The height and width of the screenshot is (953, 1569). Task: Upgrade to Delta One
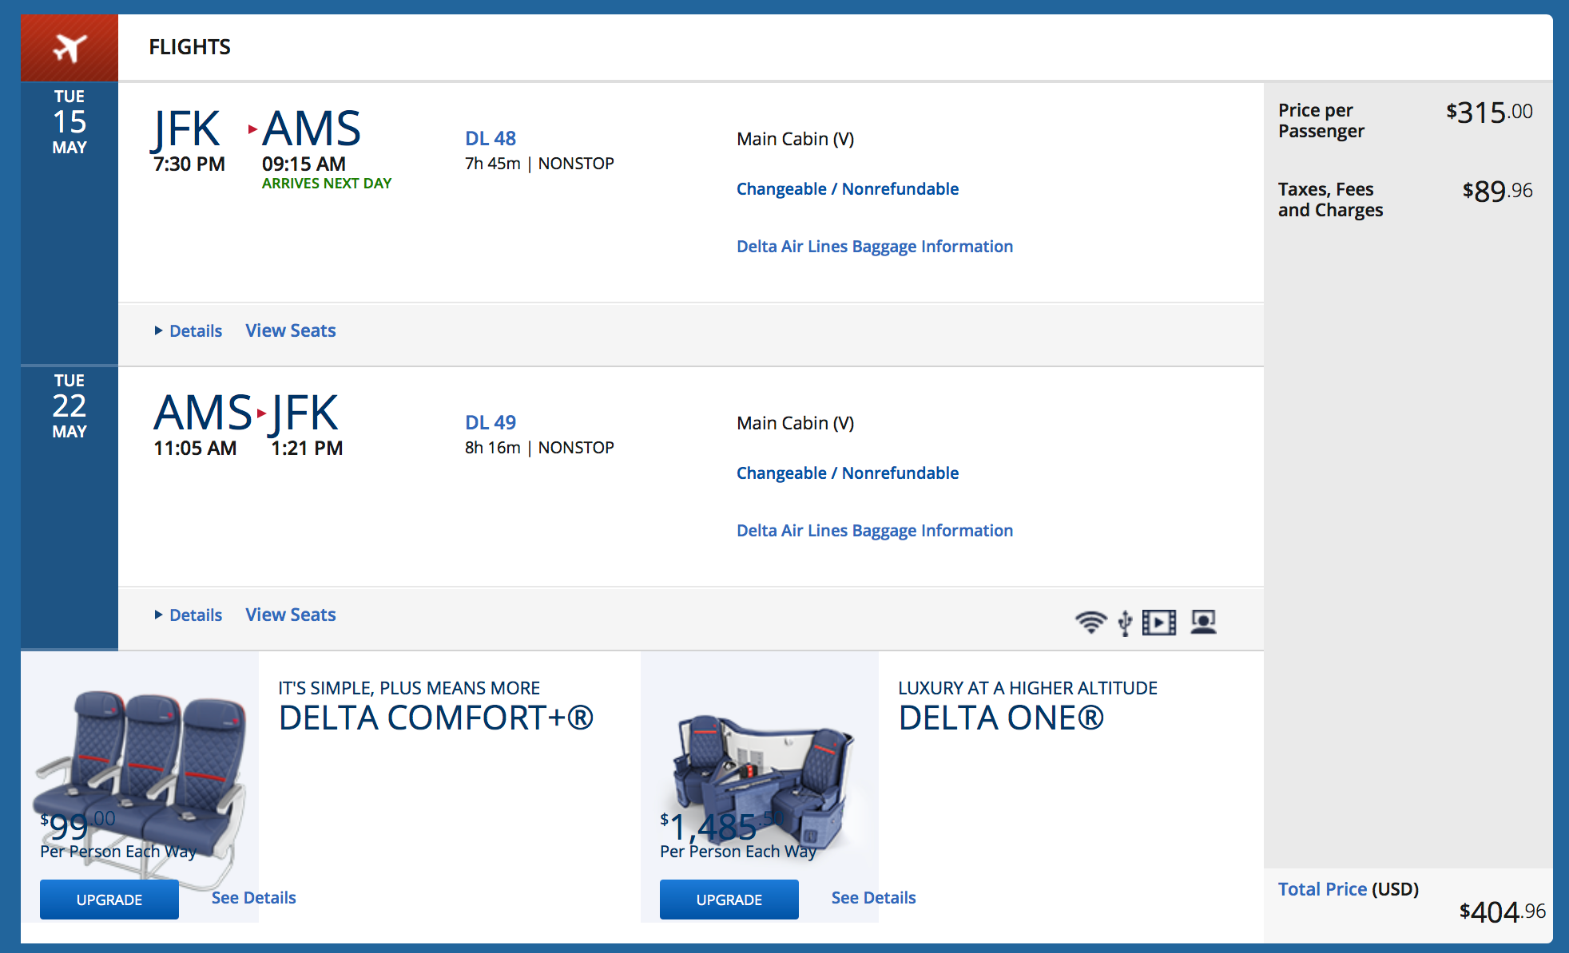pos(729,900)
